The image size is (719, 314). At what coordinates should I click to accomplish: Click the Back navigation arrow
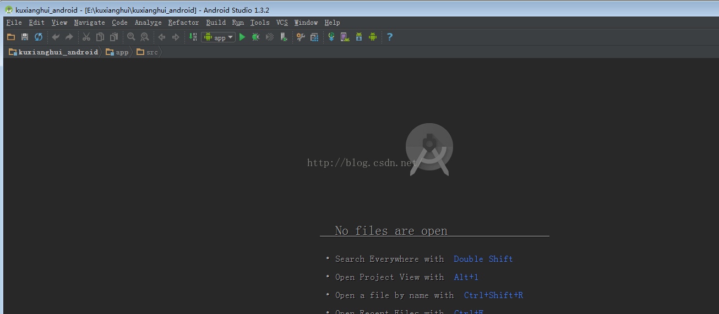[162, 37]
